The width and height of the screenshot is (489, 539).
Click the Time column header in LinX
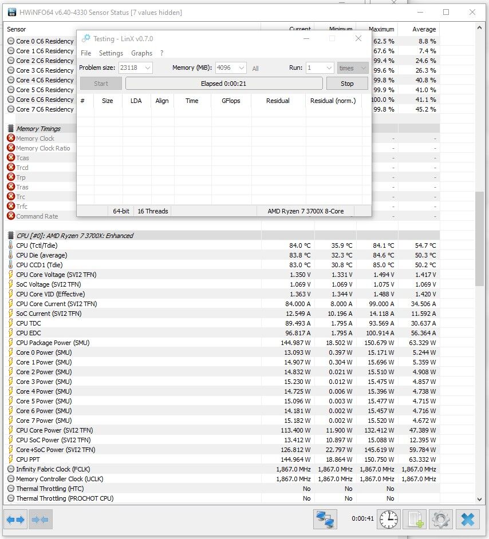(x=192, y=101)
